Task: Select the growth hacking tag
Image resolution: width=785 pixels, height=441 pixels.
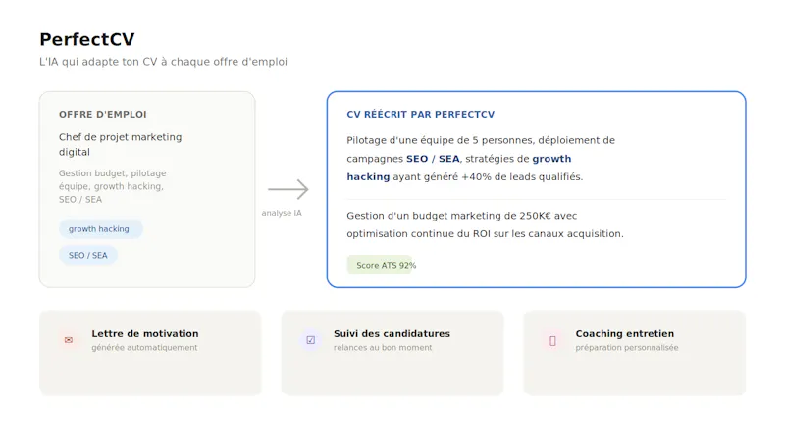Action: click(100, 229)
